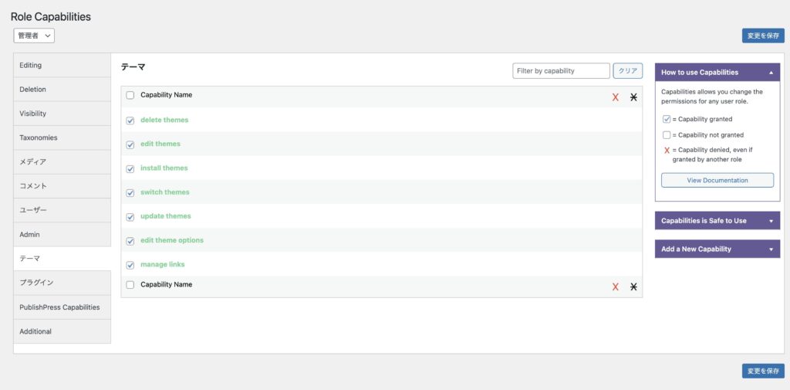This screenshot has width=790, height=390.
Task: Click the black strikethrough X icon in top header row
Action: pos(633,97)
